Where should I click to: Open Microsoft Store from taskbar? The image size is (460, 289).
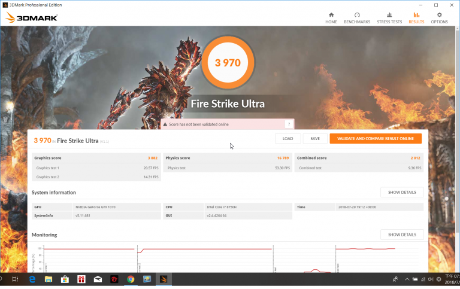tap(65, 279)
